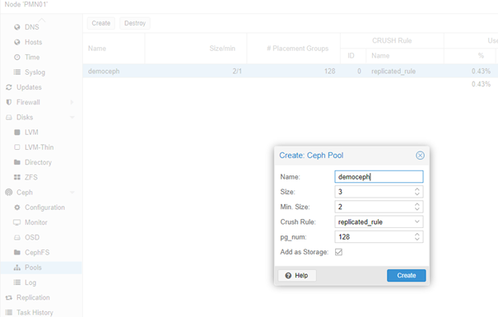Click the Help button in dialog
This screenshot has height=317, width=498.
pos(297,275)
